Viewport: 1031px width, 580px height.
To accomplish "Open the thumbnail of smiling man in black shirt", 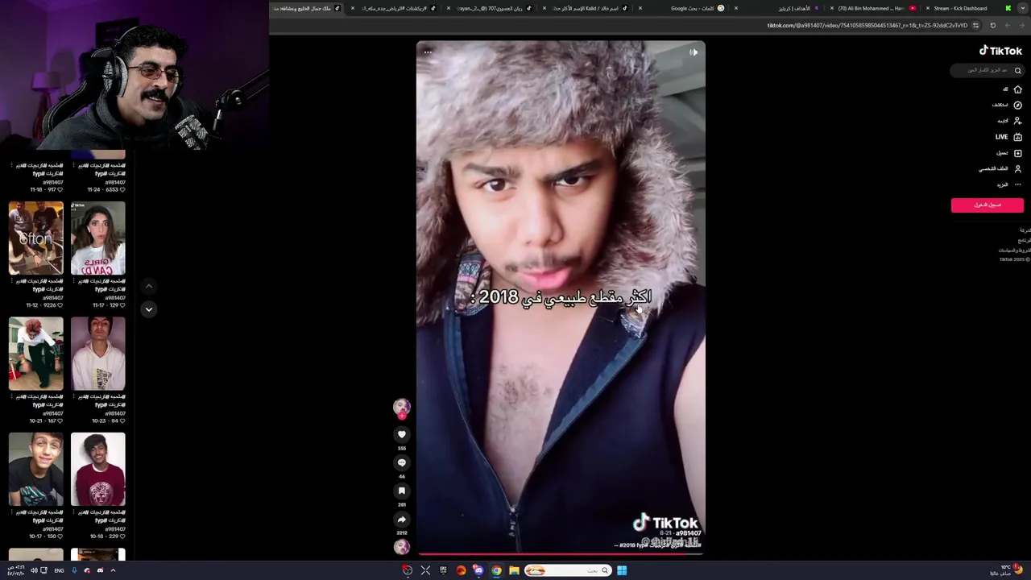I will click(35, 469).
